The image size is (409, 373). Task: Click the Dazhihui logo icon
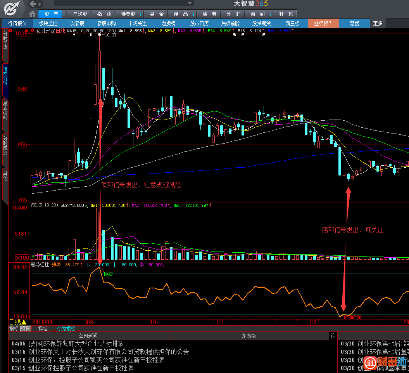point(12,9)
